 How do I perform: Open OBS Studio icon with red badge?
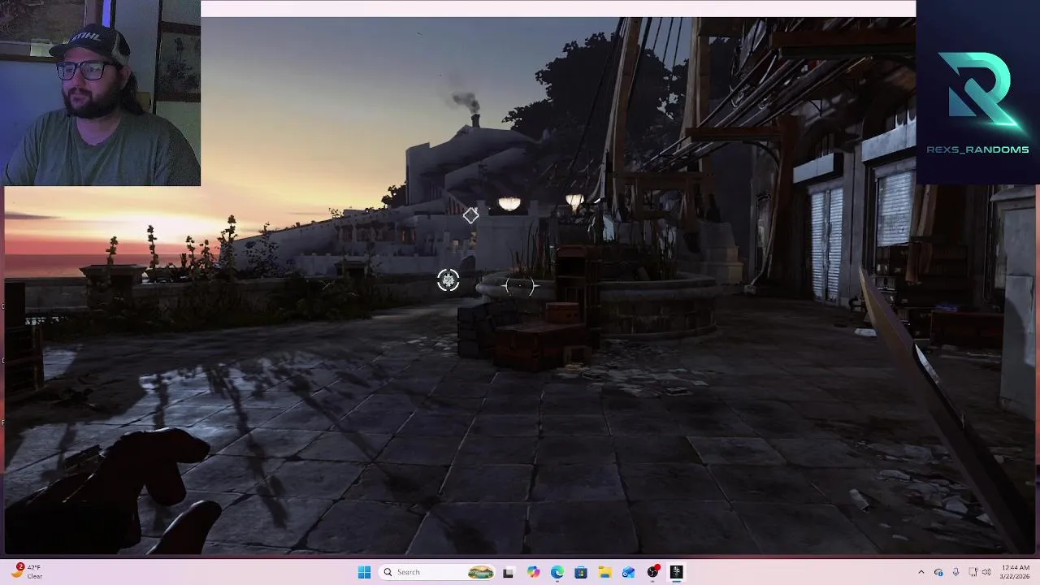pos(652,572)
